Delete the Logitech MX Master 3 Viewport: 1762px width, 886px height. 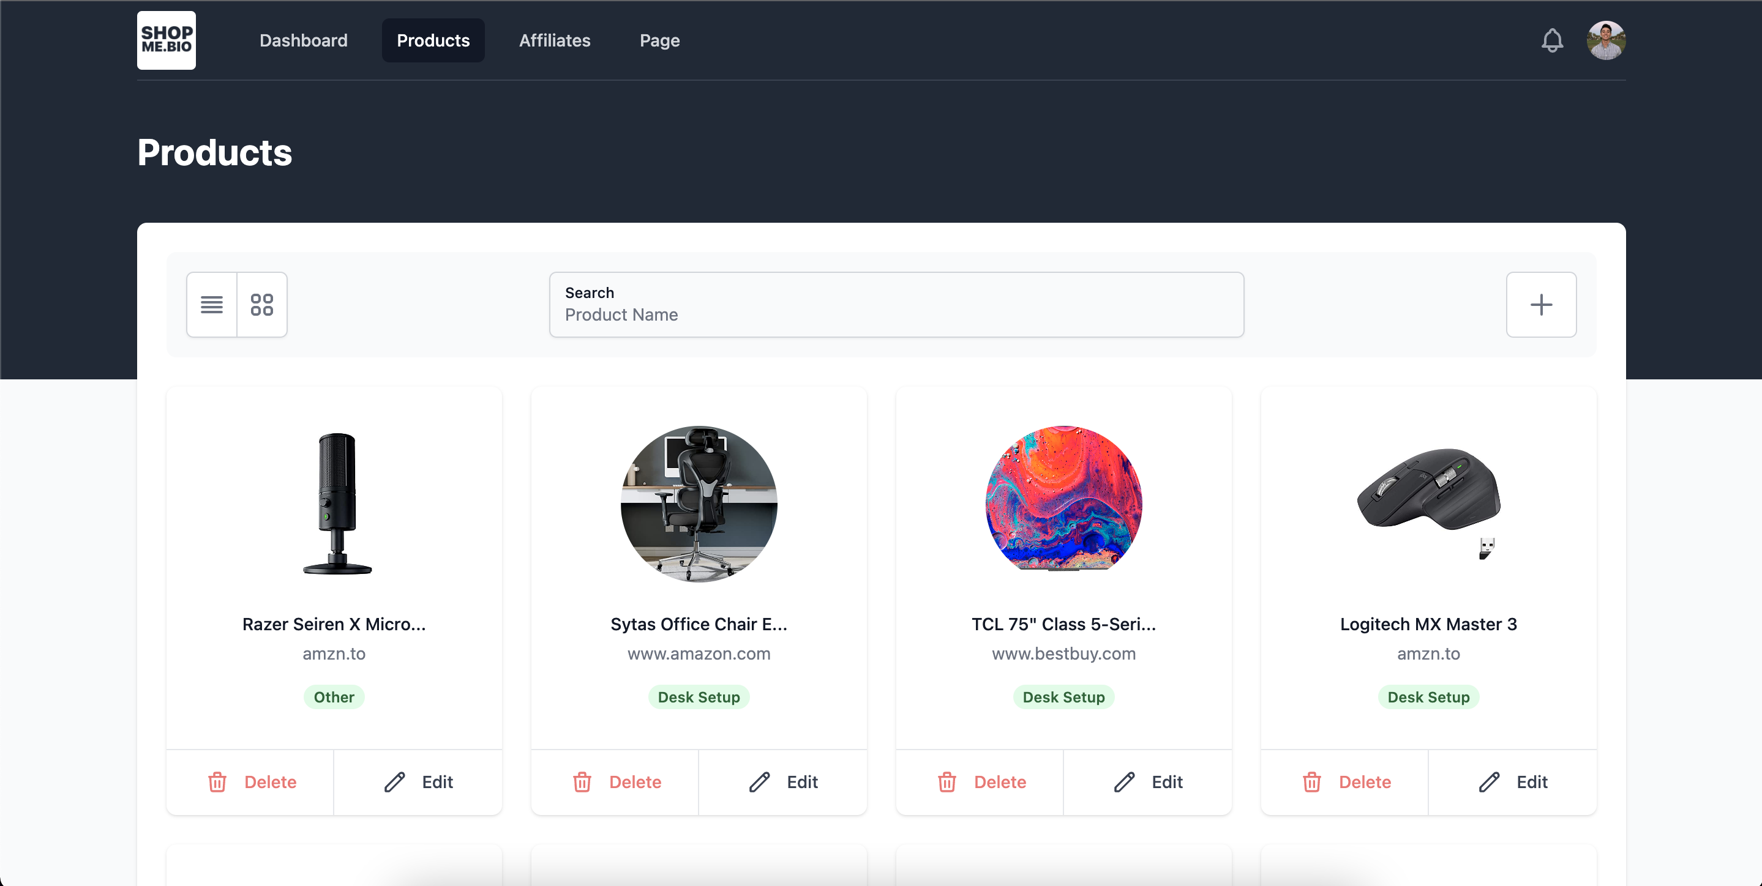[1346, 781]
